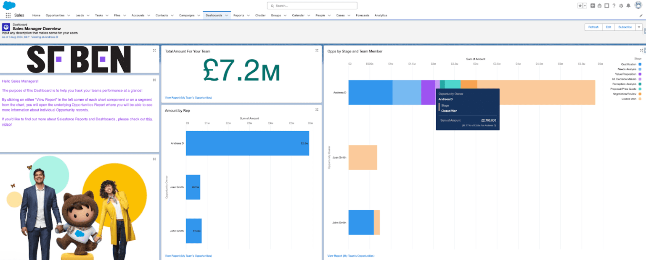Open the Setup gear icon
Screen dimensions: 646x260
(621, 5)
